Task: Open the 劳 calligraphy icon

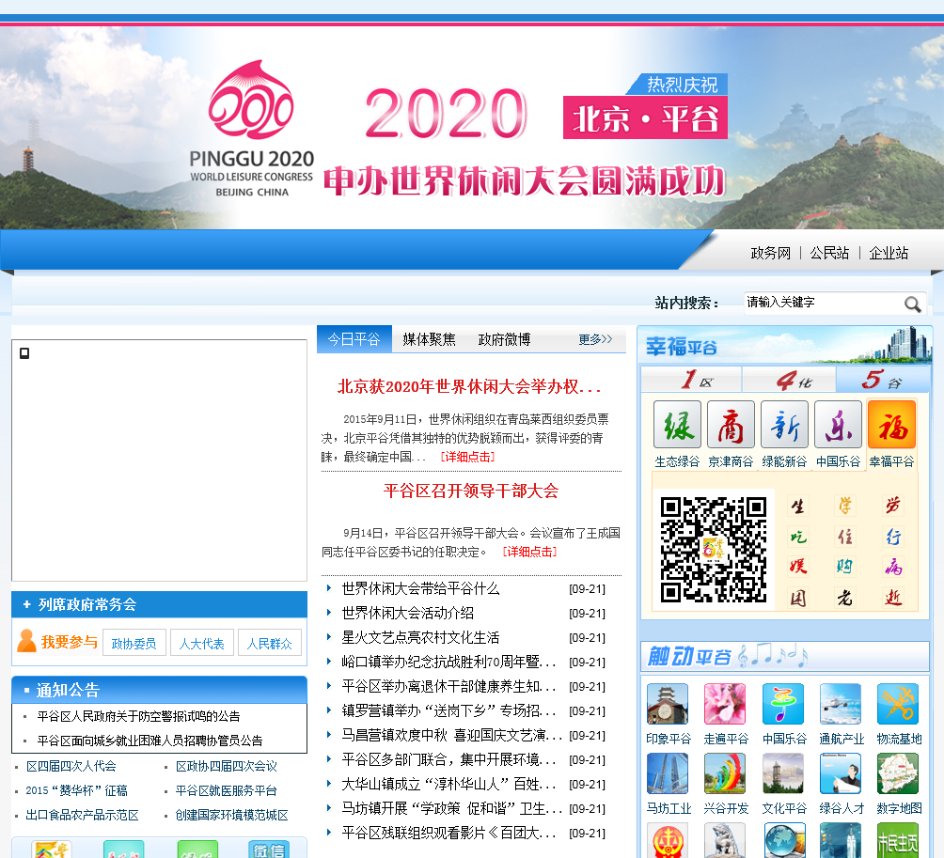Action: pos(893,506)
